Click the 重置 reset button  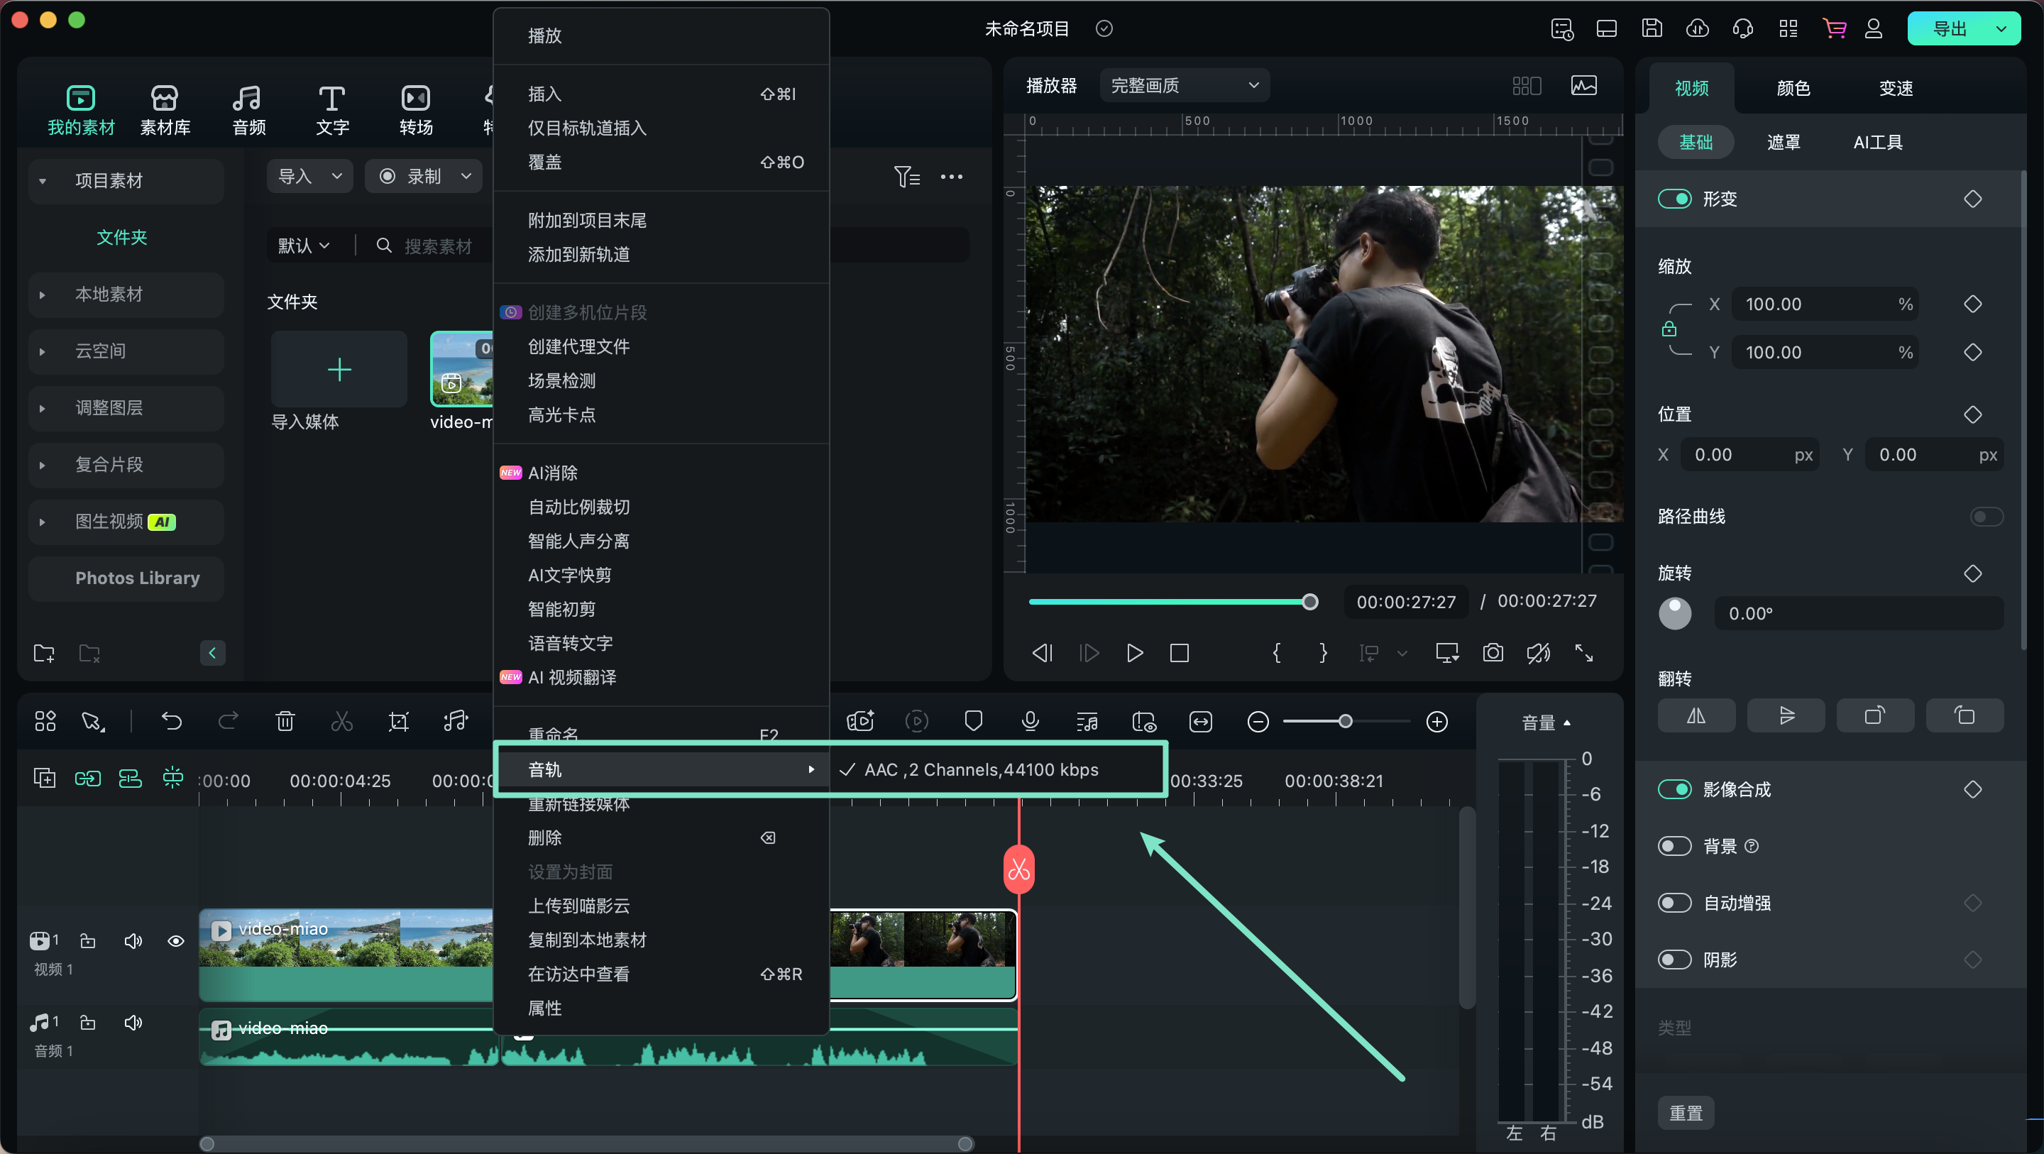(1686, 1113)
